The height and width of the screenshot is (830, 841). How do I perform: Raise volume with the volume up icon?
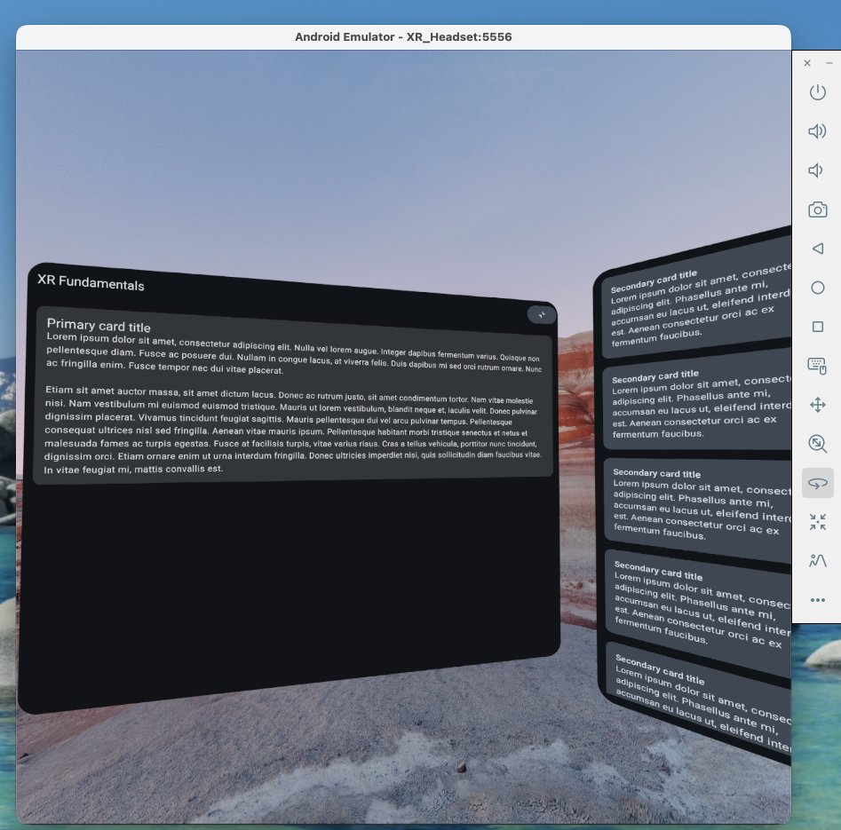tap(817, 130)
